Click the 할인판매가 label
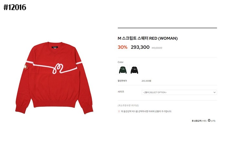The height and width of the screenshot is (152, 227). pyautogui.click(x=122, y=81)
